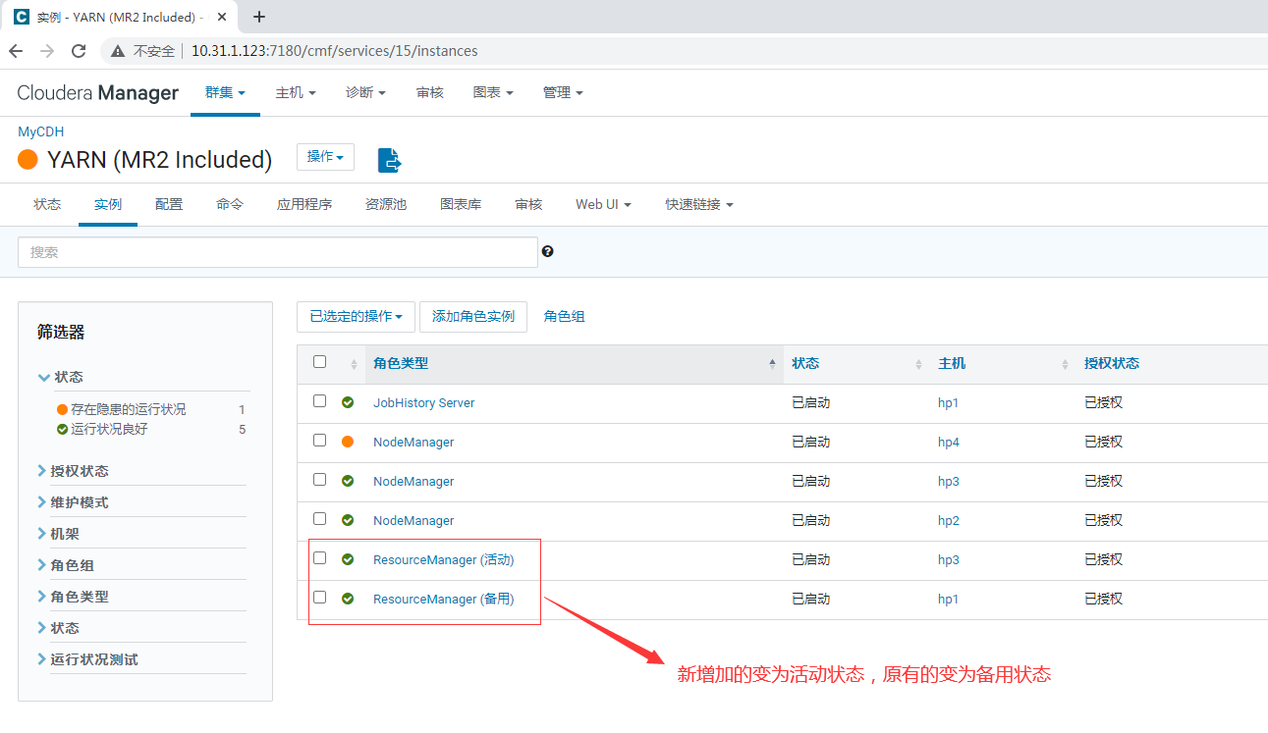The width and height of the screenshot is (1268, 733).
Task: Open the 管理 dropdown menu
Action: (563, 92)
